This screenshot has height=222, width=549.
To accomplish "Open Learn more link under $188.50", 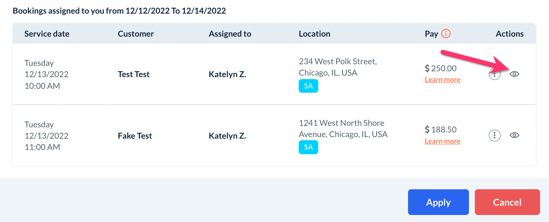I will (442, 141).
